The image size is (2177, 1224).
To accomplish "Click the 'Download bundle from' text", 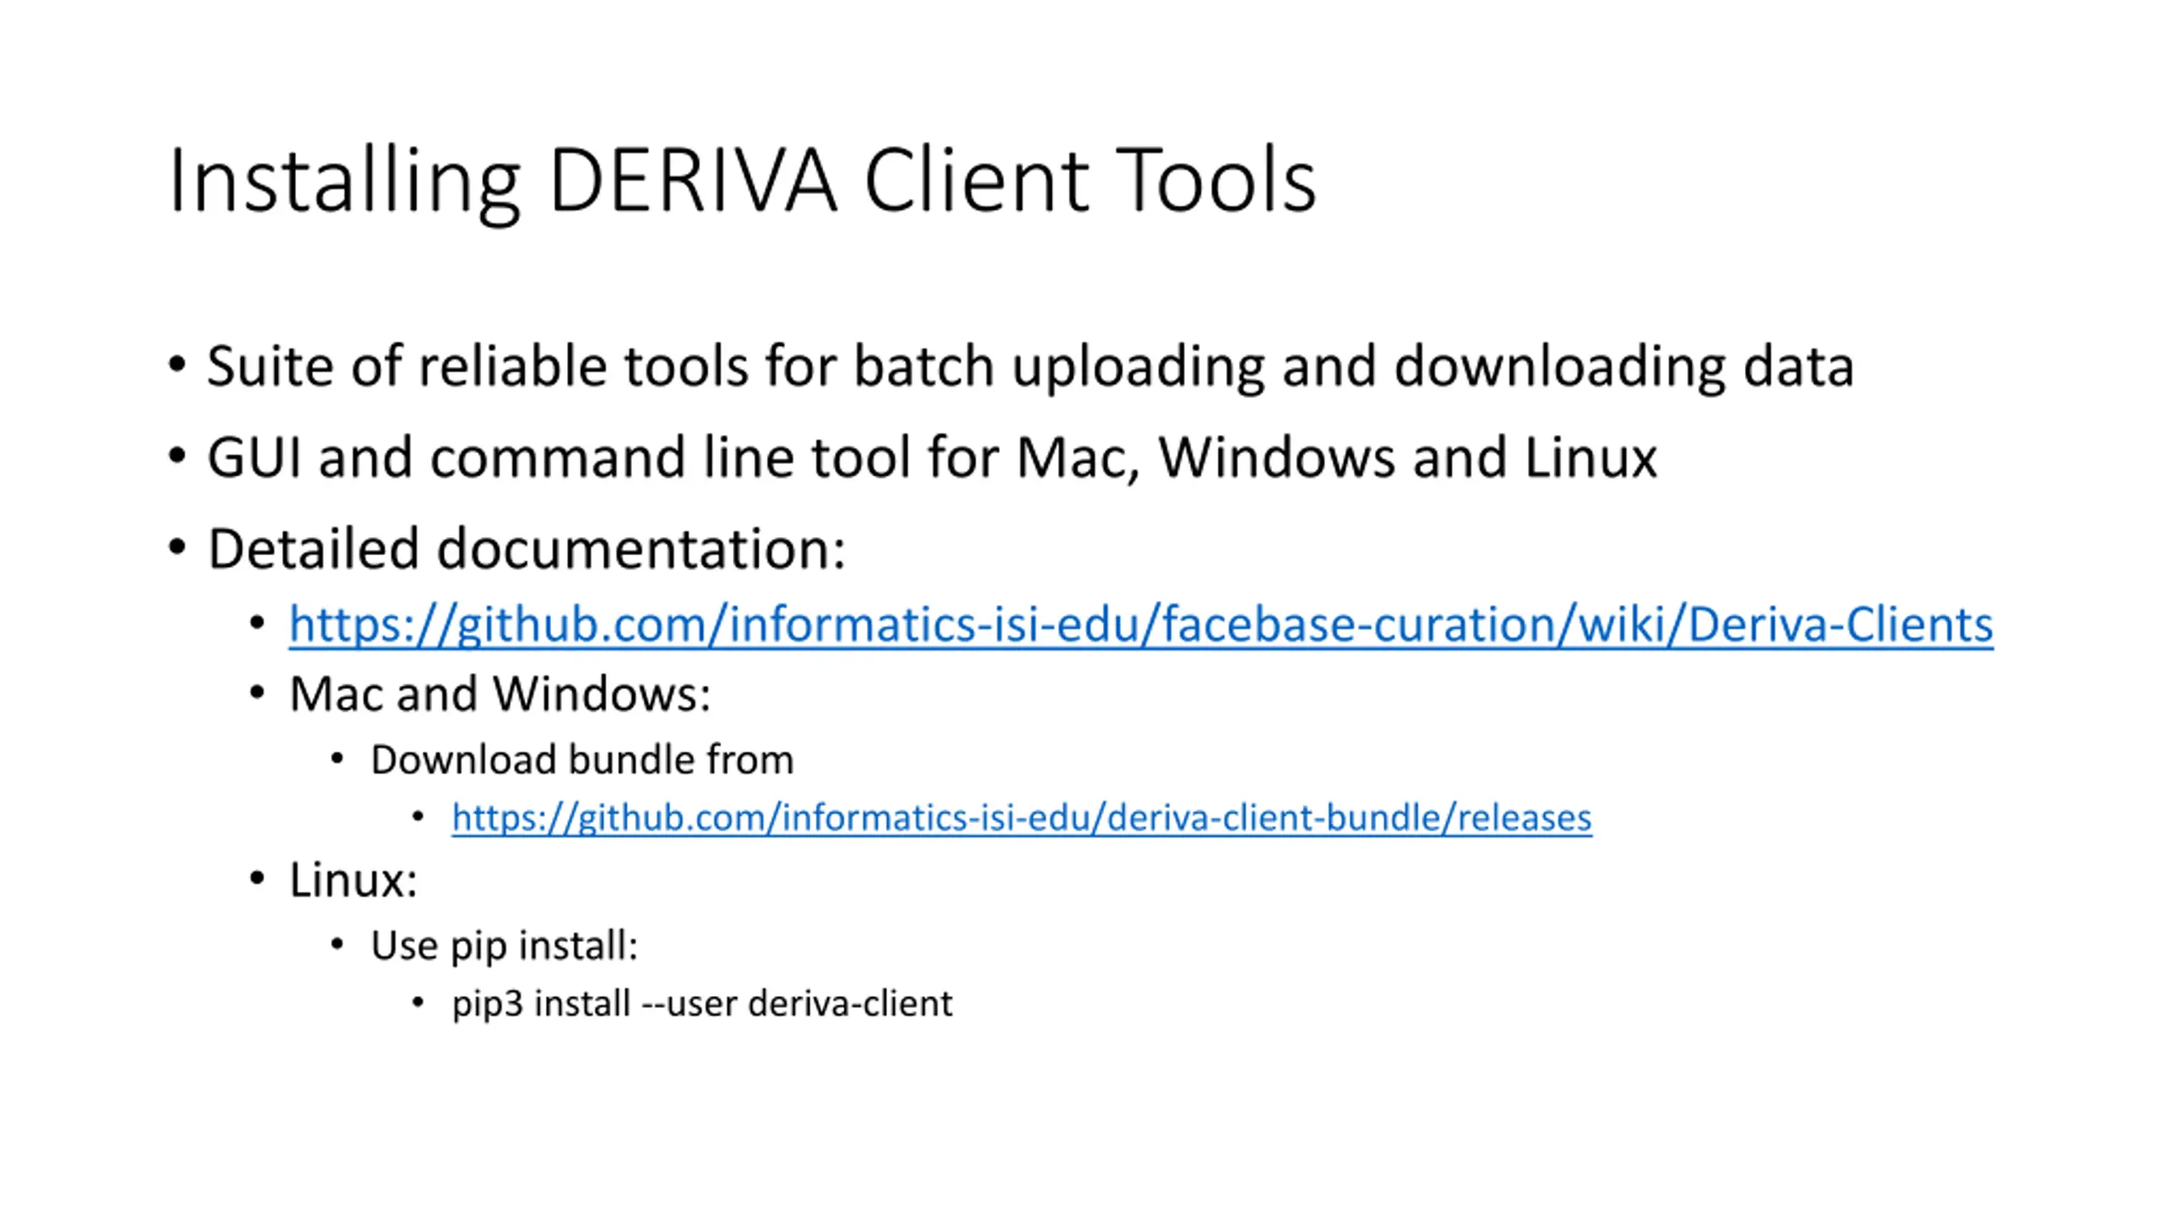I will (x=582, y=759).
